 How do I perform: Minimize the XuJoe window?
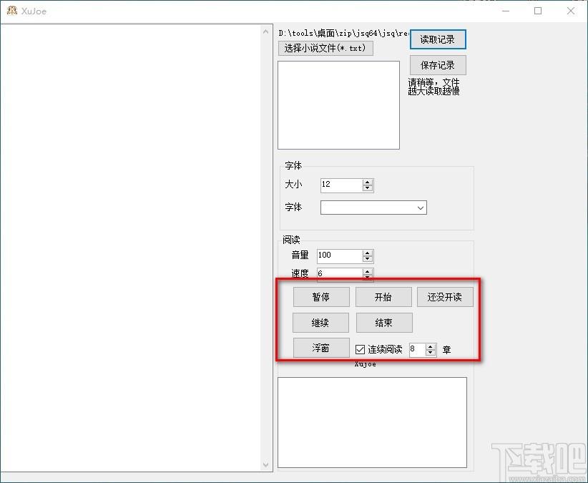[506, 11]
